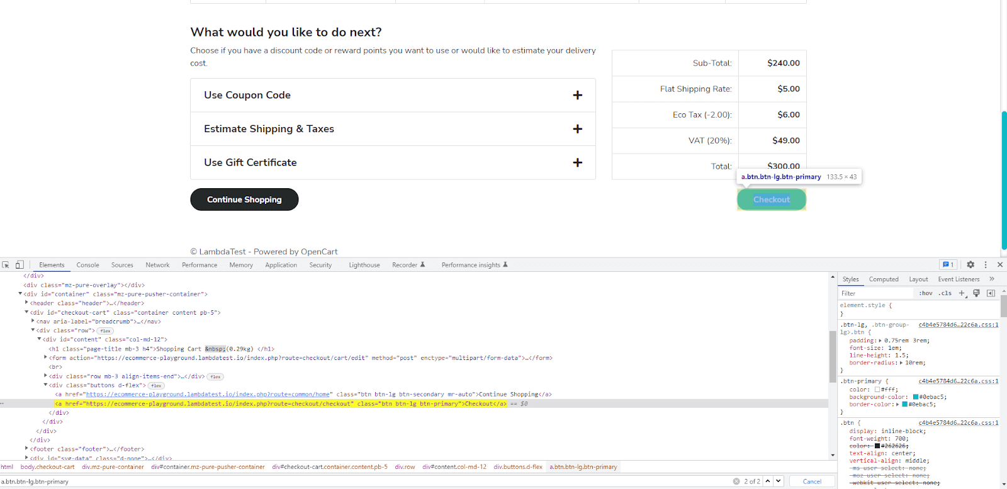Collapse the div#container node
The height and width of the screenshot is (489, 1007).
20,294
